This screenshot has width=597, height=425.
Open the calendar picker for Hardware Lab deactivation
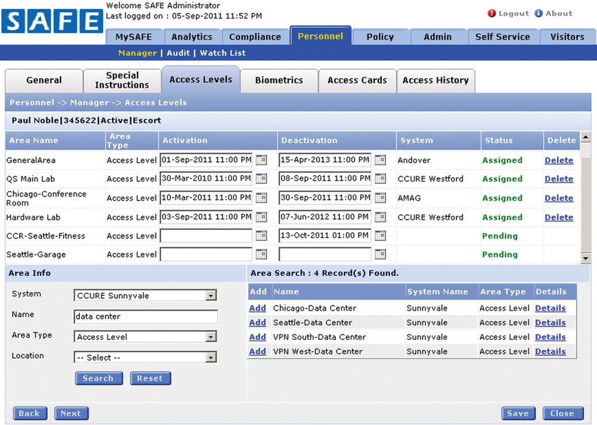(x=381, y=217)
